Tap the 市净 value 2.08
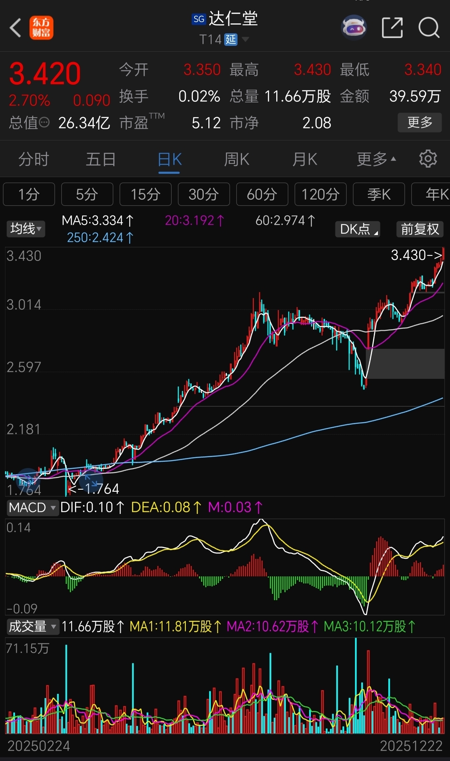 point(317,123)
